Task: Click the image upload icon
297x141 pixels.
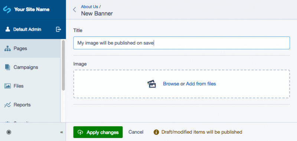Action: (x=152, y=84)
